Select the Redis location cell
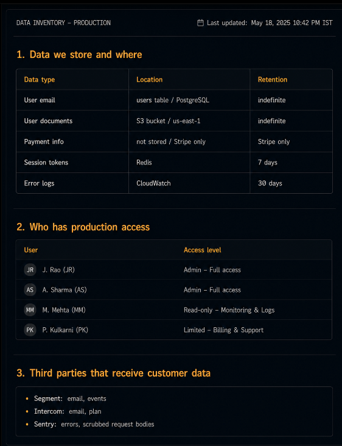342x446 pixels. pyautogui.click(x=189, y=163)
